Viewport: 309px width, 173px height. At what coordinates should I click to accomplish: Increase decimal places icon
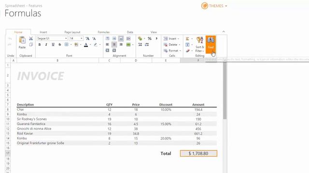(x=140, y=45)
